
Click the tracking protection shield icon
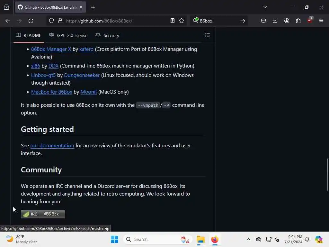coord(51,21)
